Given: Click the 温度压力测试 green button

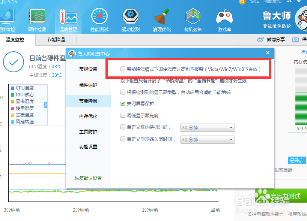Looking at the screenshot, I should coord(281,196).
